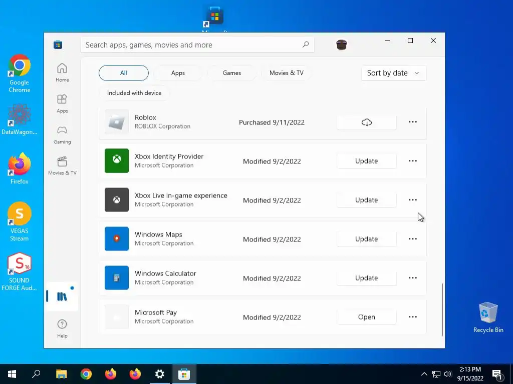Click the Google Chrome desktop shortcut

(x=20, y=74)
